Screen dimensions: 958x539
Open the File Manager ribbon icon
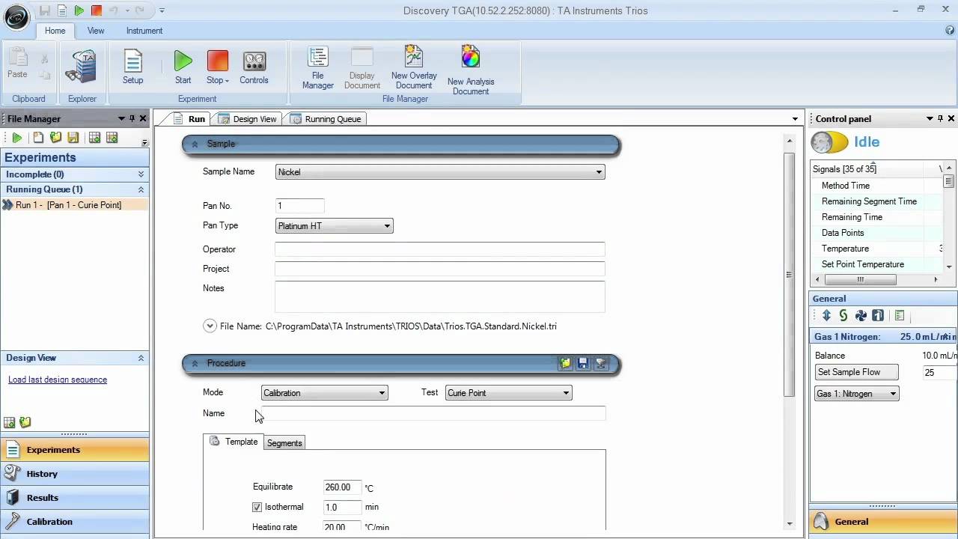317,59
